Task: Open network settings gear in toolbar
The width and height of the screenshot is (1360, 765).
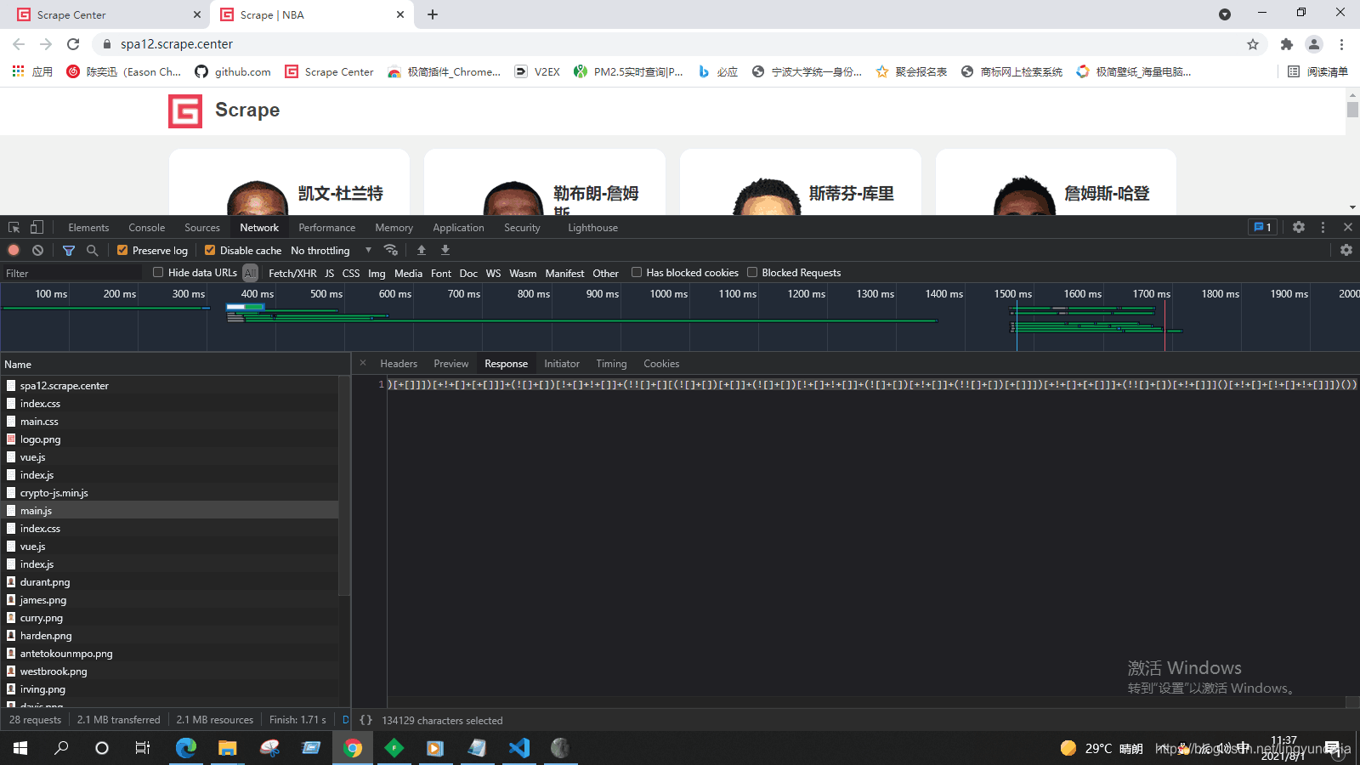Action: click(x=1346, y=250)
